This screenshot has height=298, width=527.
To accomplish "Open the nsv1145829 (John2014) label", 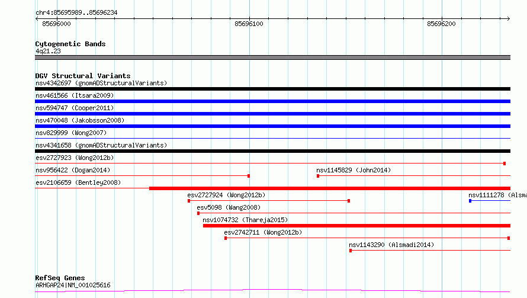I will point(354,170).
